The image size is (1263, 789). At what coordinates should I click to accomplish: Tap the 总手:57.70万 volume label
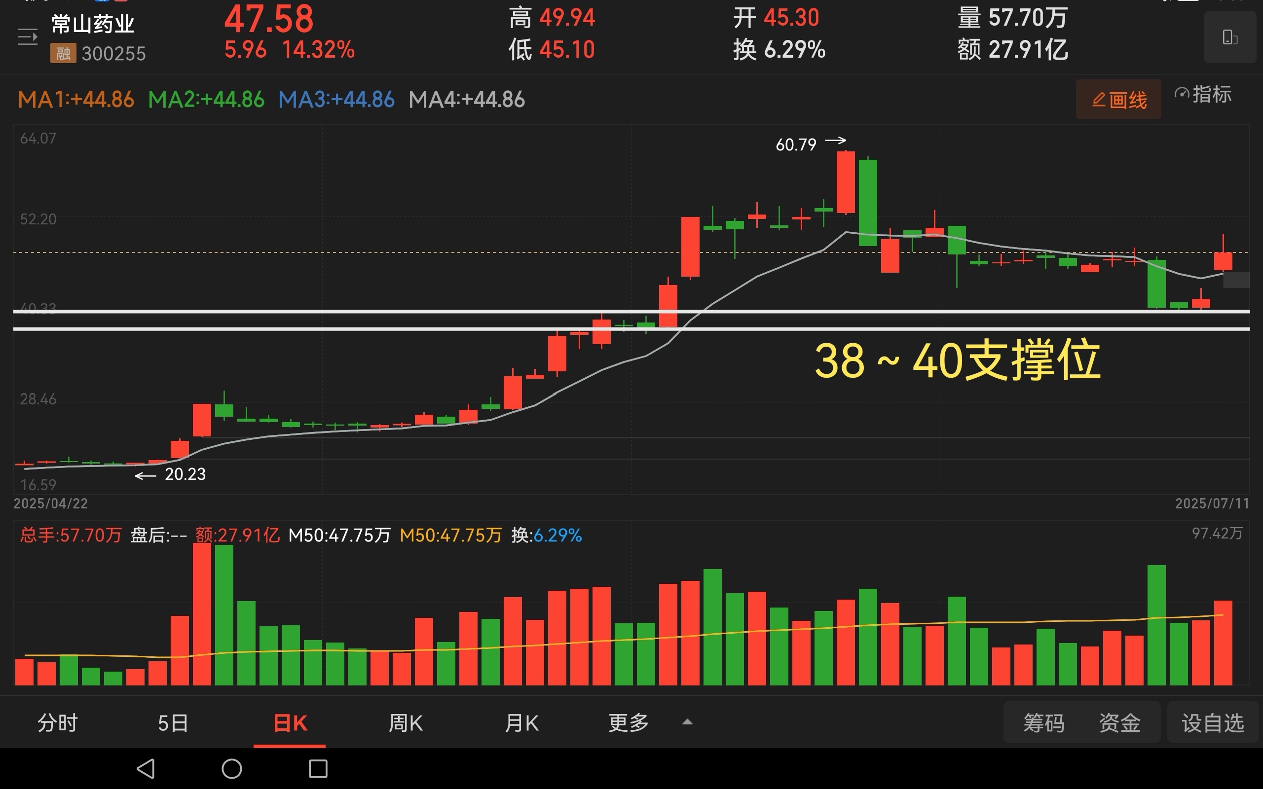(71, 536)
